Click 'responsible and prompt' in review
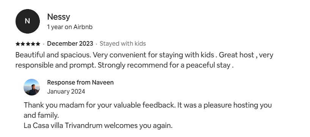The height and width of the screenshot is (137, 310). click(55, 65)
